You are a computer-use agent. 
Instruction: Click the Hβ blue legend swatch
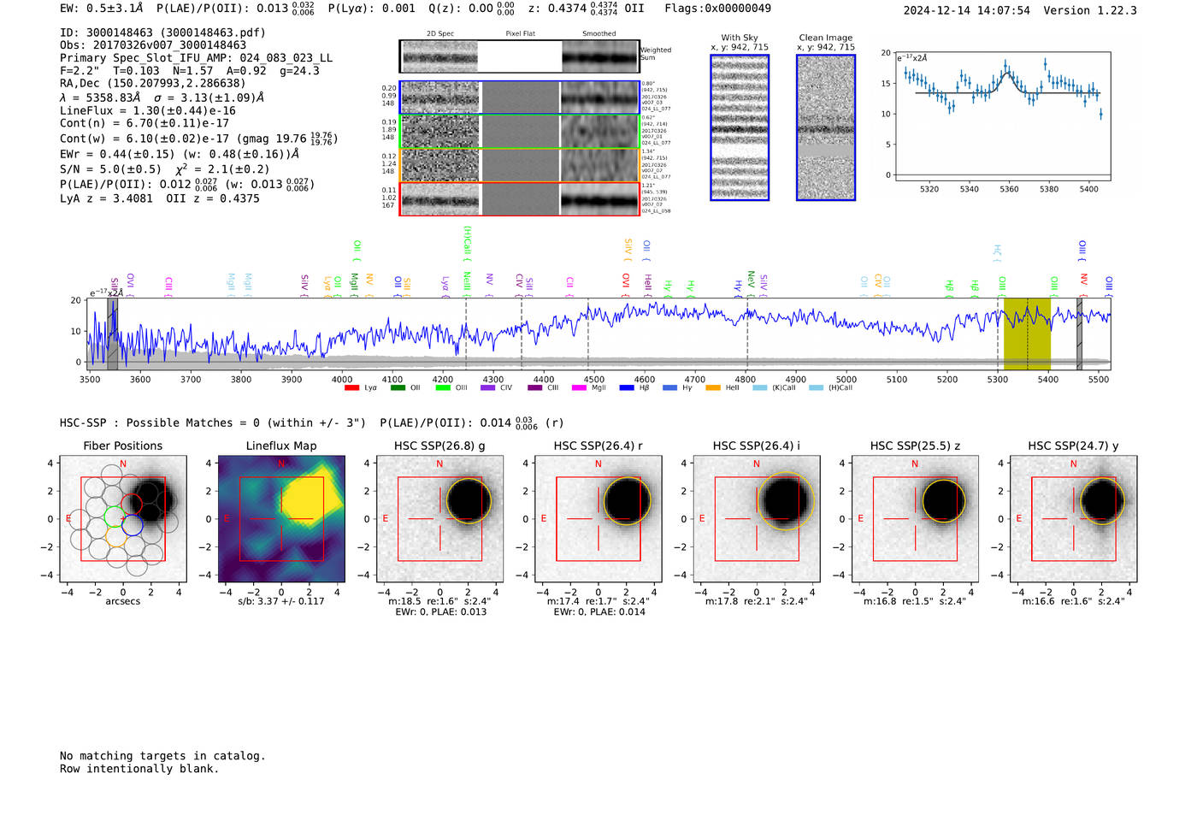[627, 388]
